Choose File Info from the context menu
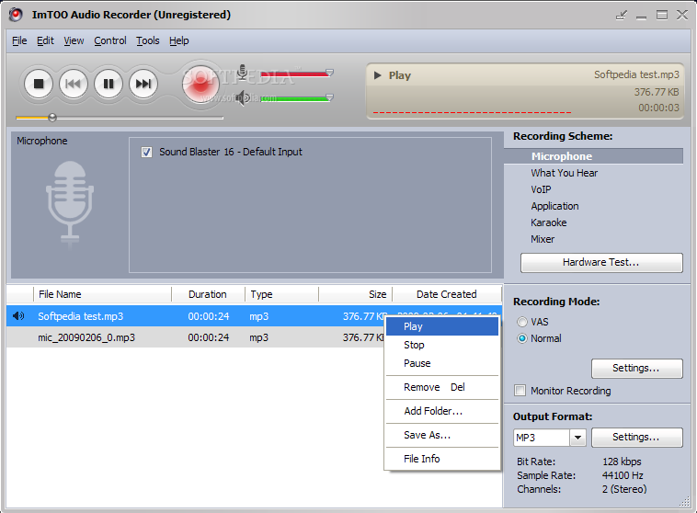This screenshot has width=697, height=513. tap(442, 459)
